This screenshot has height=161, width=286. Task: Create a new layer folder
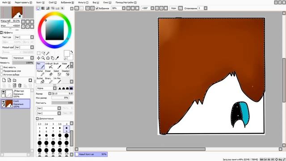(x=15, y=80)
